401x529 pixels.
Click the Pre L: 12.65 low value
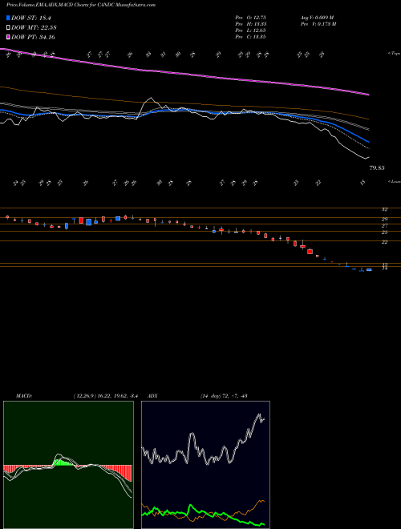point(250,30)
